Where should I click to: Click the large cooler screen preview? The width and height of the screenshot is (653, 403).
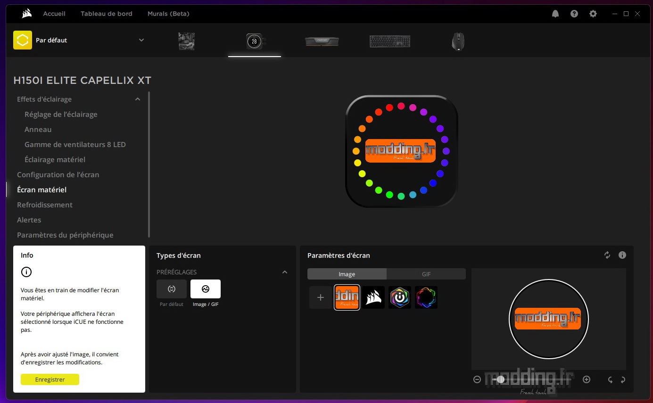pos(401,151)
